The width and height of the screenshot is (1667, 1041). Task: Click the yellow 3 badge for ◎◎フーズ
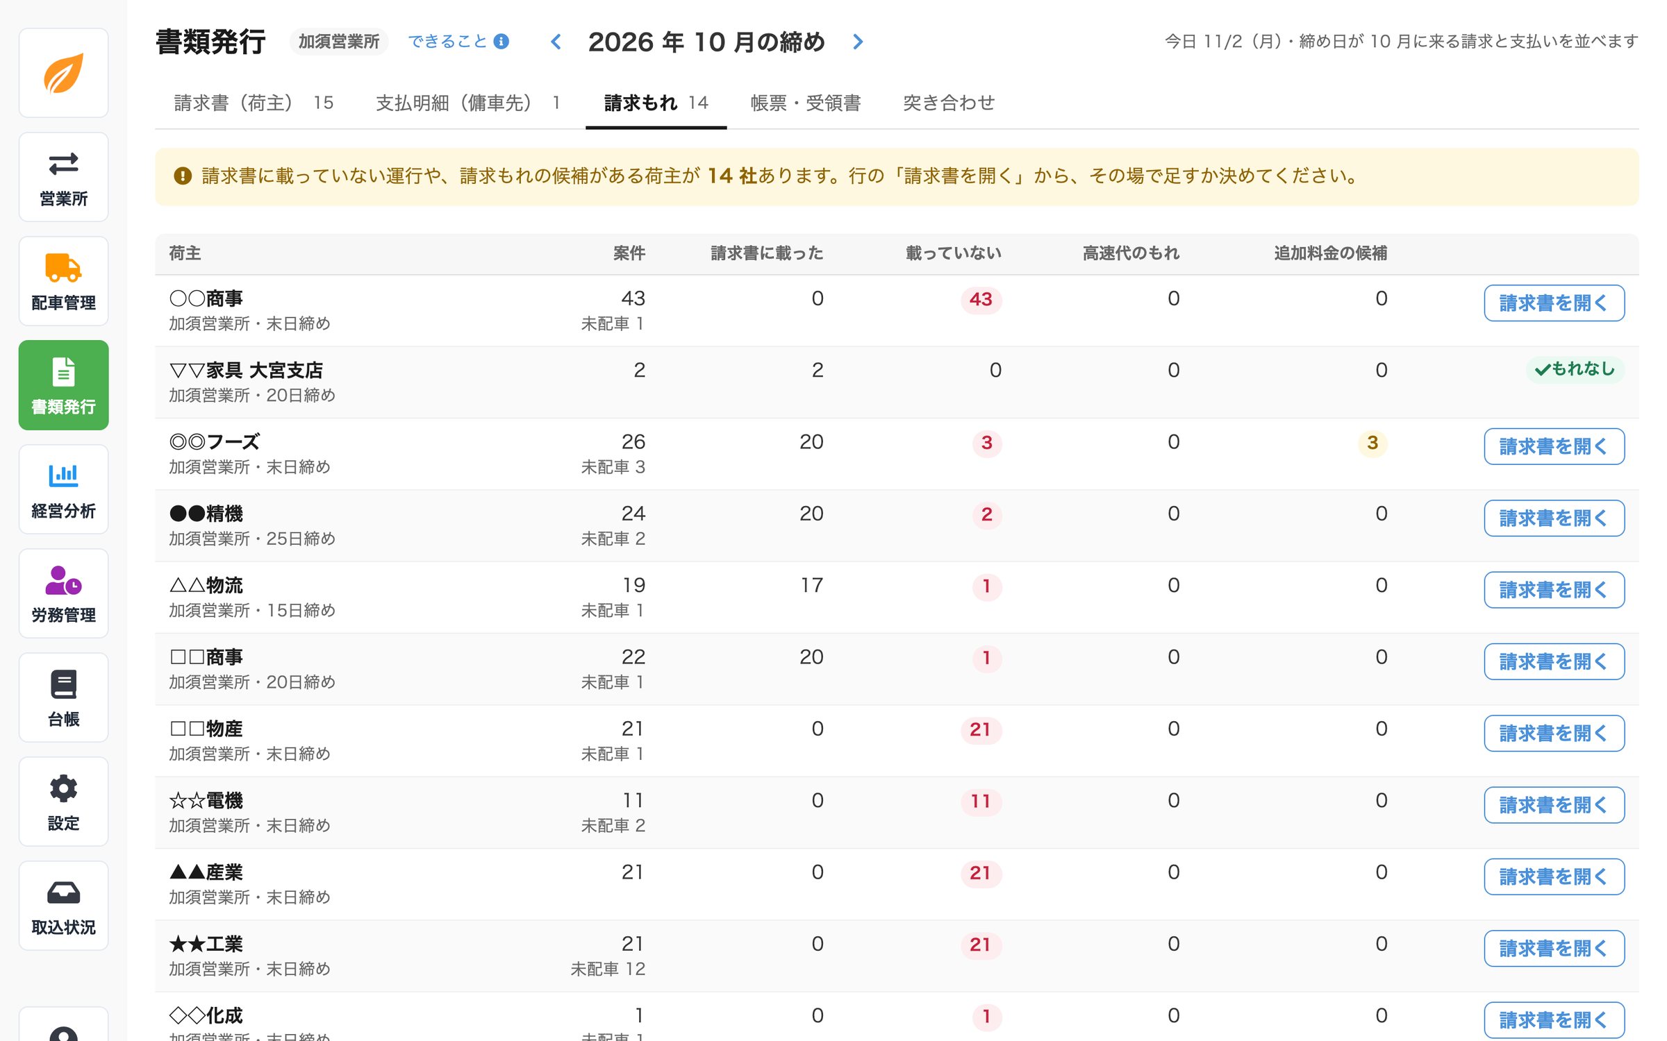point(1372,443)
